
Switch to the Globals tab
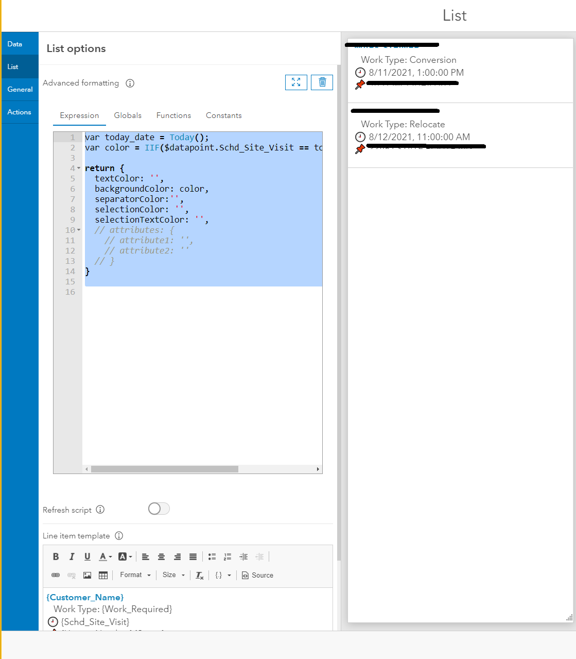(x=128, y=115)
